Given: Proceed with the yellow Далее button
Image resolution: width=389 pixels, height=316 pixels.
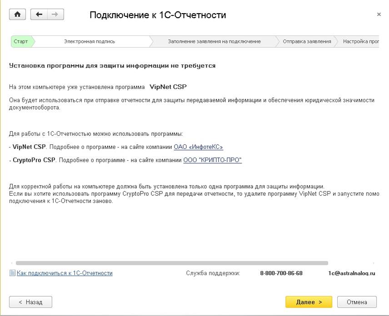Looking at the screenshot, I should [x=309, y=302].
